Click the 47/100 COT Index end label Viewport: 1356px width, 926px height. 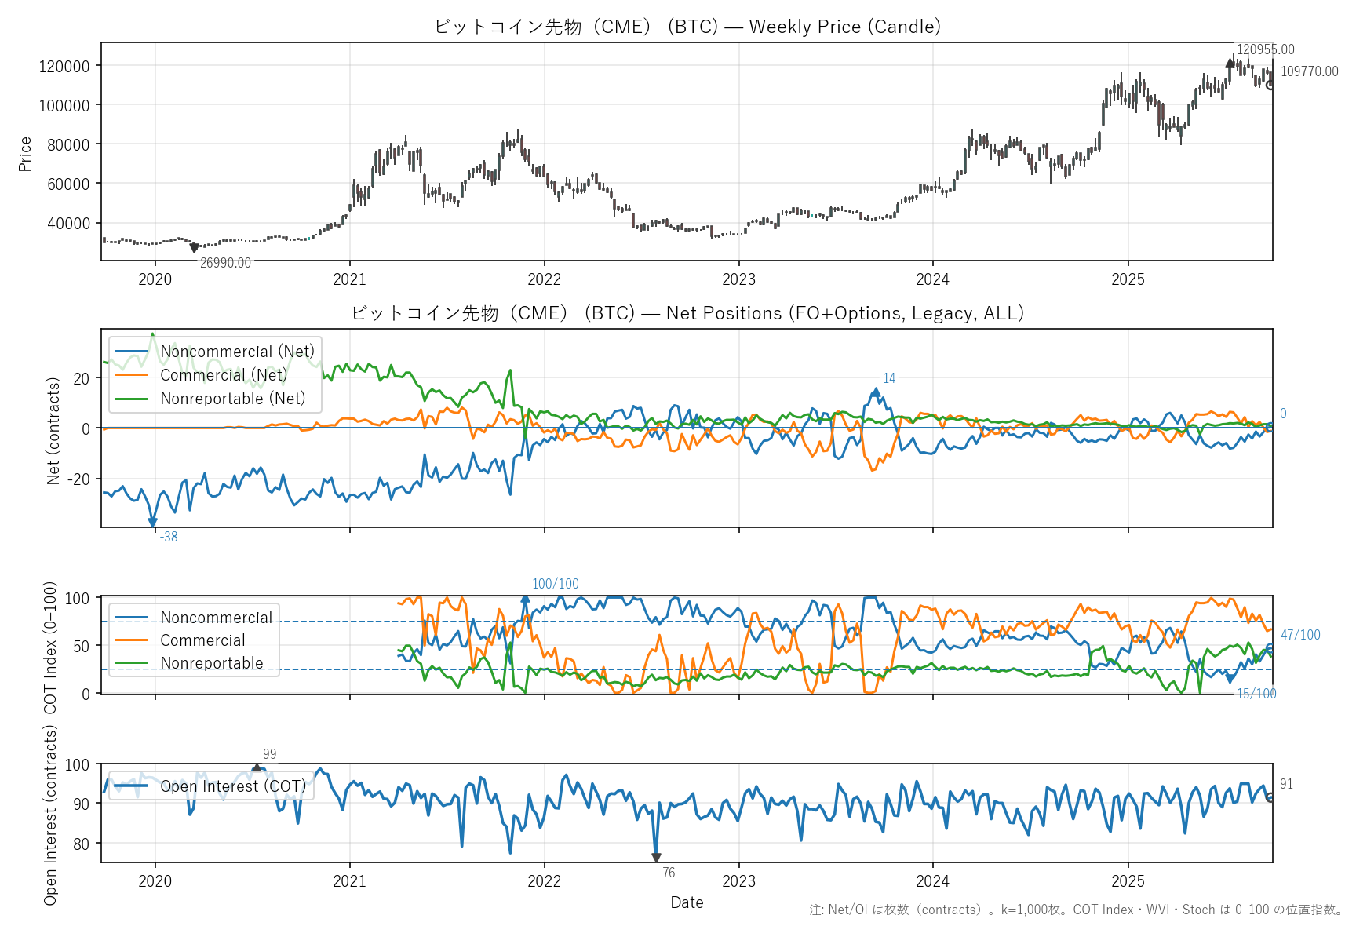click(x=1300, y=635)
